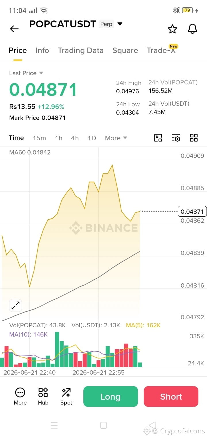Tap the red Short button
Image resolution: width=207 pixels, height=438 pixels.
[171, 397]
